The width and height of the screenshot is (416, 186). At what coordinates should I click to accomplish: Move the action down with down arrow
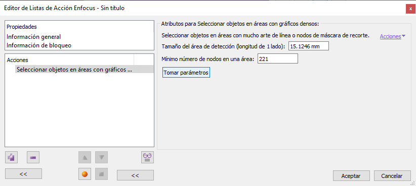pos(101,158)
